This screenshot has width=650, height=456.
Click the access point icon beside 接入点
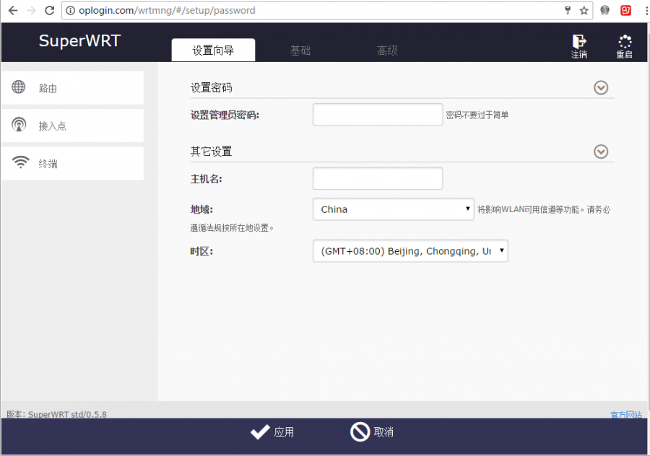point(19,125)
